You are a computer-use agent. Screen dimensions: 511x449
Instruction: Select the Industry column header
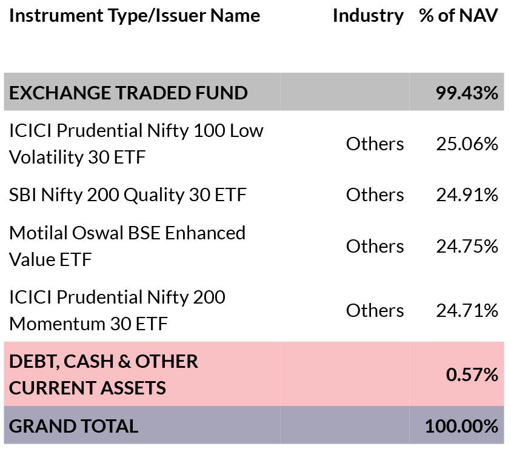(x=369, y=16)
